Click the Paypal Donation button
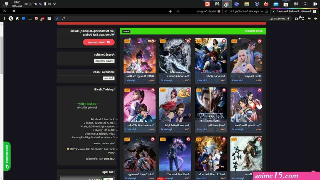This screenshot has height=180, width=320. point(104,61)
